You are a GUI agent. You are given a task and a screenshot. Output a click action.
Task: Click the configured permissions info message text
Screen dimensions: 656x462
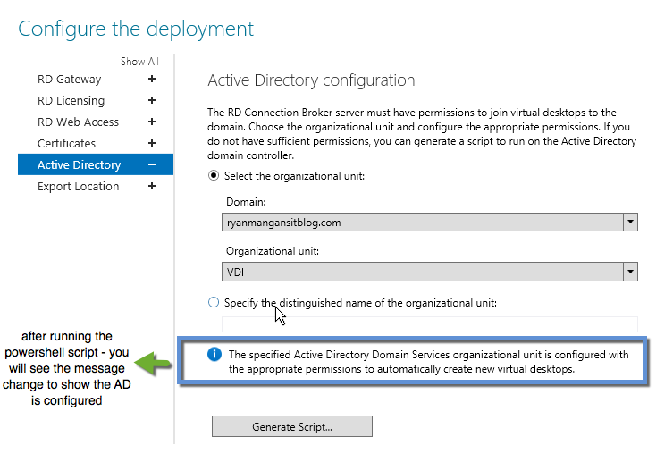pos(428,362)
